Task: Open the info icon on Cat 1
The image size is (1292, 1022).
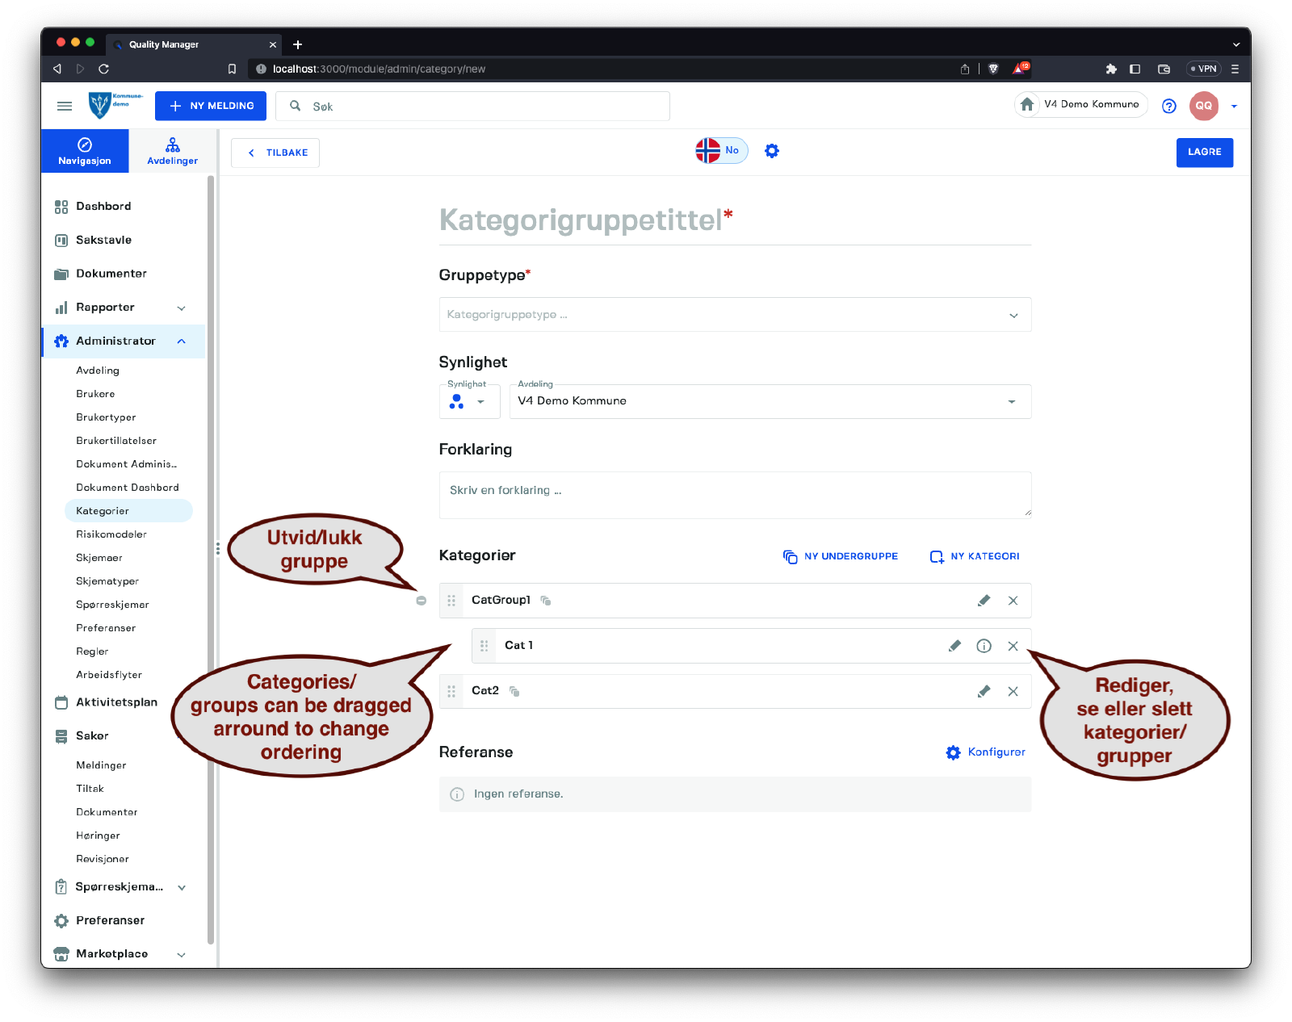Action: (x=984, y=646)
